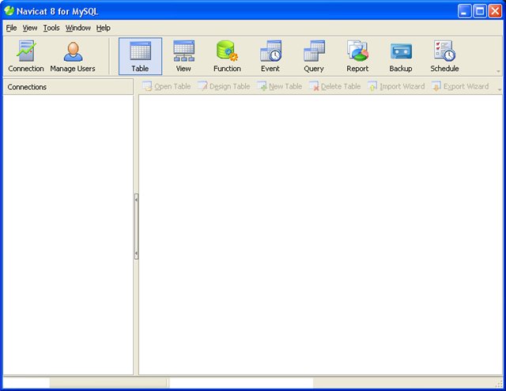The image size is (506, 391).
Task: Open the View menu
Action: 30,28
